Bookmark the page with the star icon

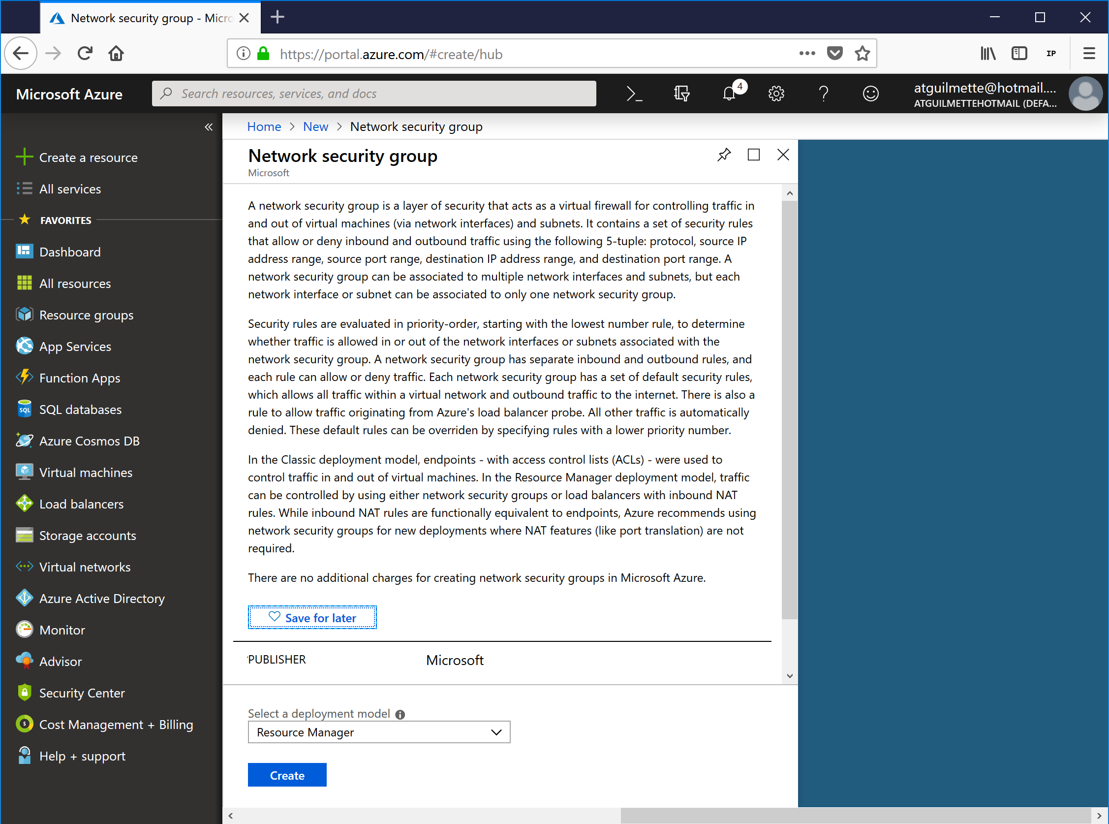(x=863, y=53)
